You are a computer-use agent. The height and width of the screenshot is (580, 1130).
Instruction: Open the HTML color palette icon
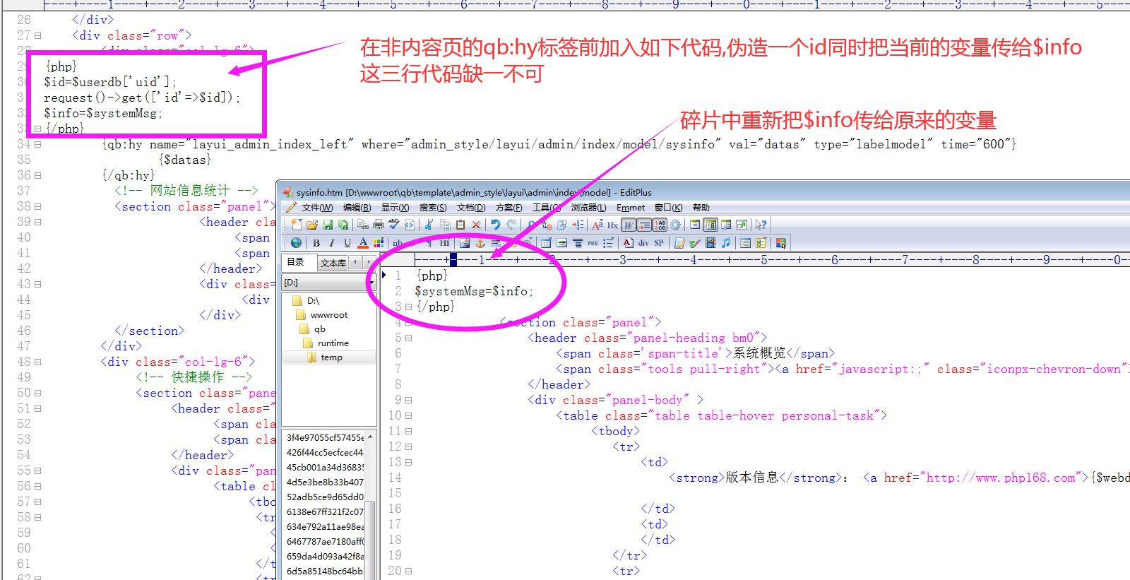pos(379,243)
